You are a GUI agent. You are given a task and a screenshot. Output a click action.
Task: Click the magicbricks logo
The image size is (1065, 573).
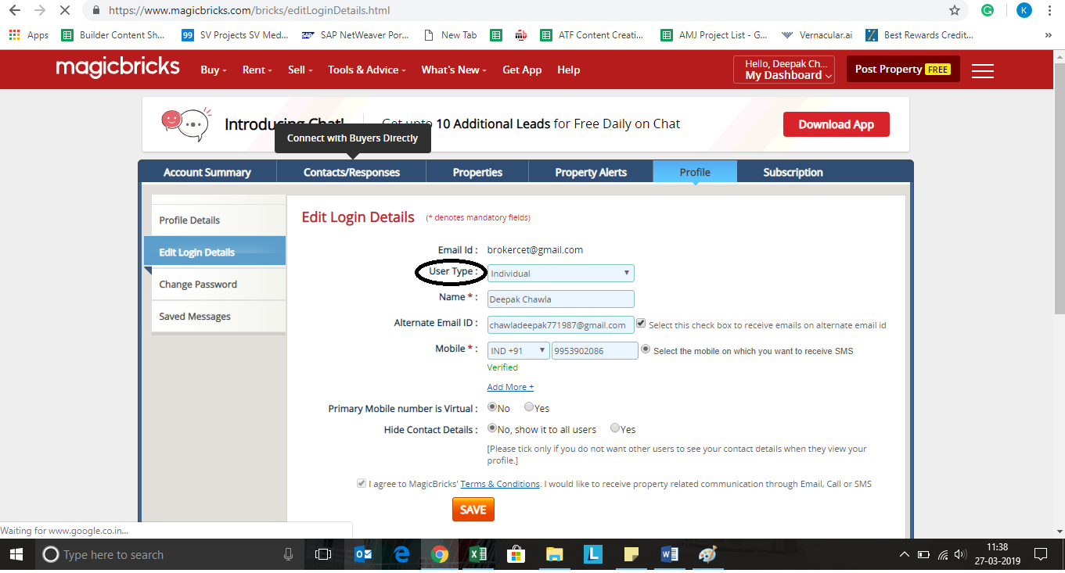point(117,68)
